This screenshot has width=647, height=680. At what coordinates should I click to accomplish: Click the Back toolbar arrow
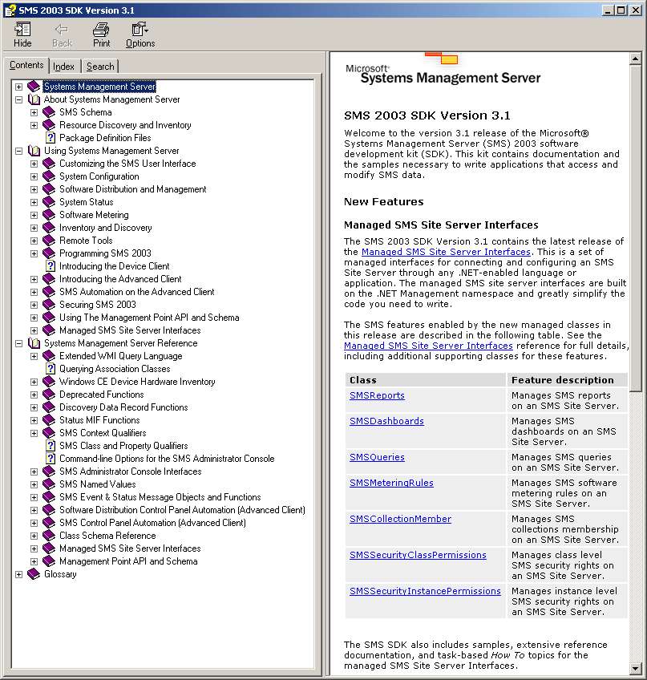pos(62,30)
